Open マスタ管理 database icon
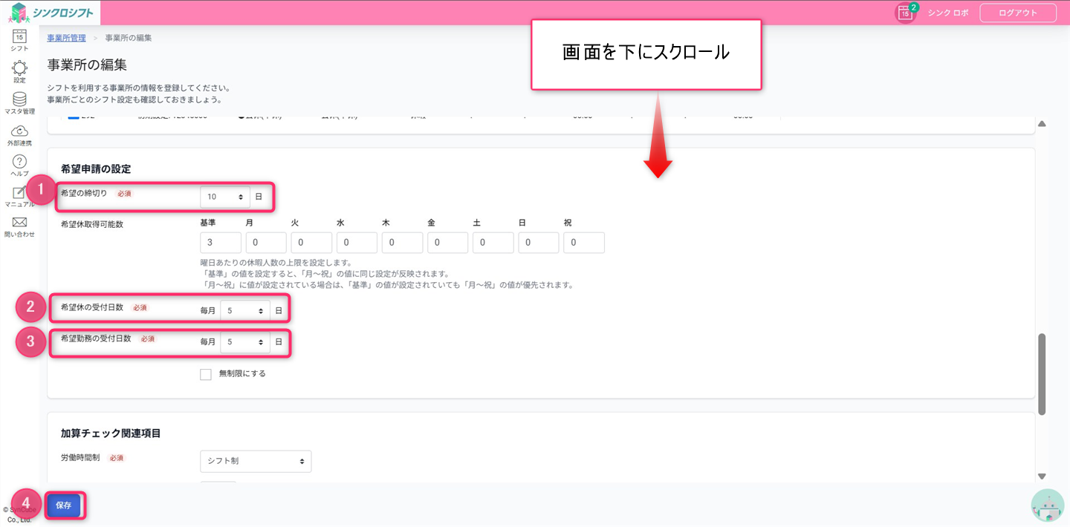Viewport: 1070px width, 527px height. pos(19,100)
